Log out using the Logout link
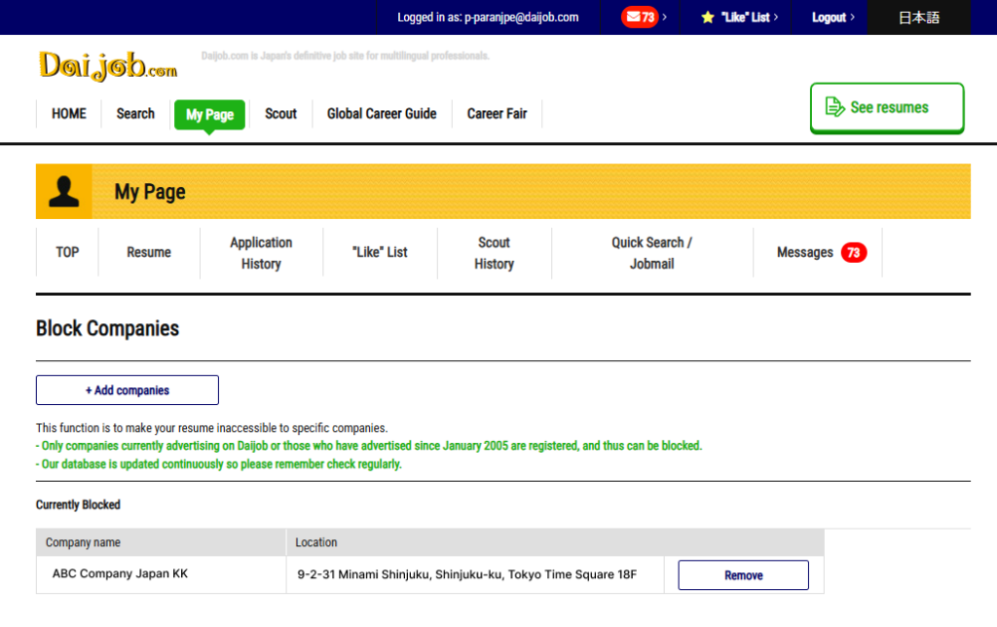 coord(832,18)
